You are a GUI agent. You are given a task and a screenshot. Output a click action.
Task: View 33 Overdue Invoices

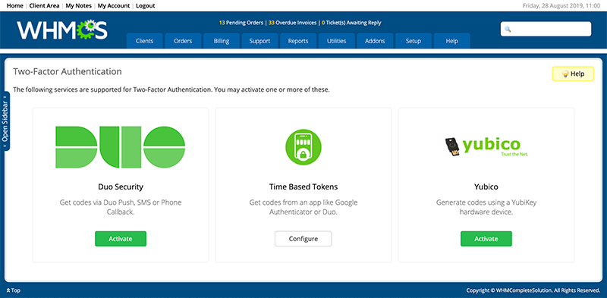point(292,23)
